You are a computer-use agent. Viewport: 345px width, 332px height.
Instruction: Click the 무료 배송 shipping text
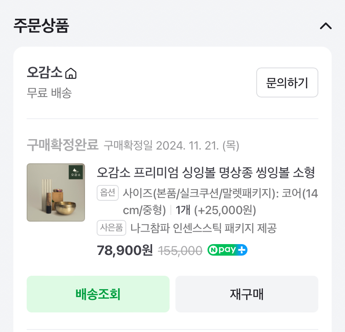tap(50, 93)
